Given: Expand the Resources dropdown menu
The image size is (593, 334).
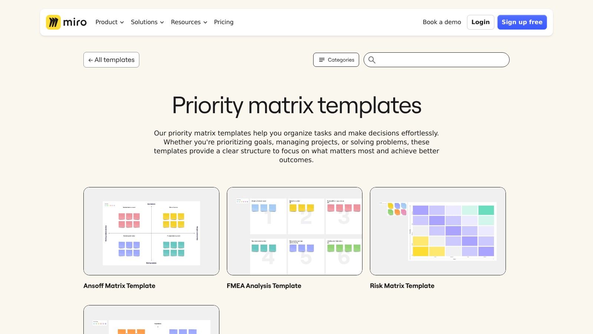Looking at the screenshot, I should 189,22.
